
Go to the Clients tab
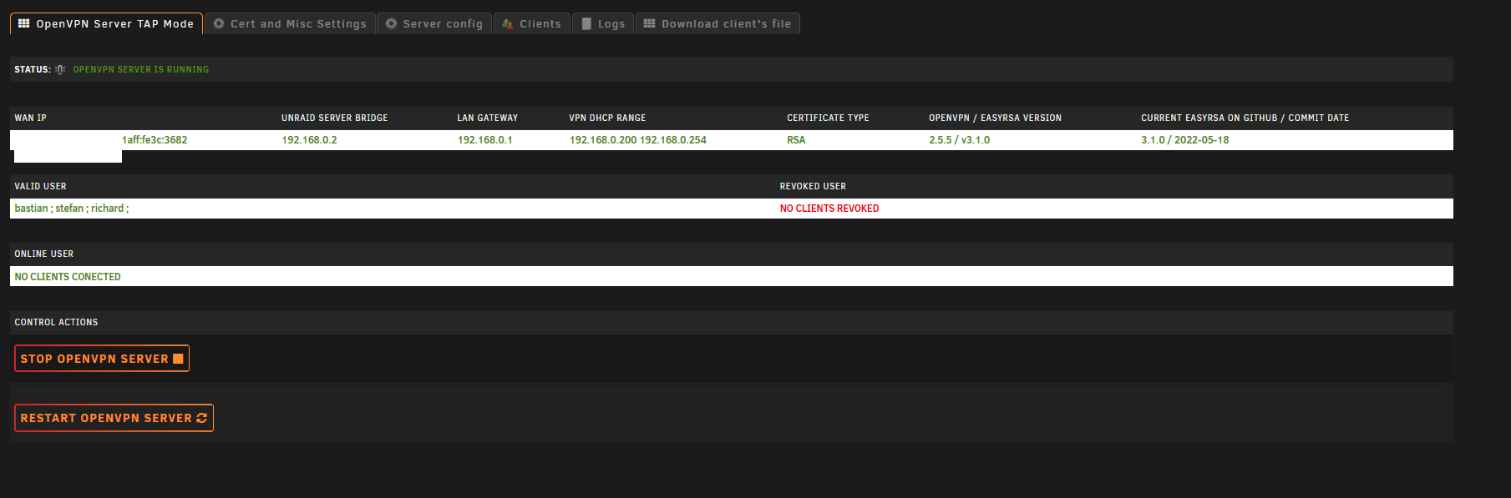tap(532, 23)
